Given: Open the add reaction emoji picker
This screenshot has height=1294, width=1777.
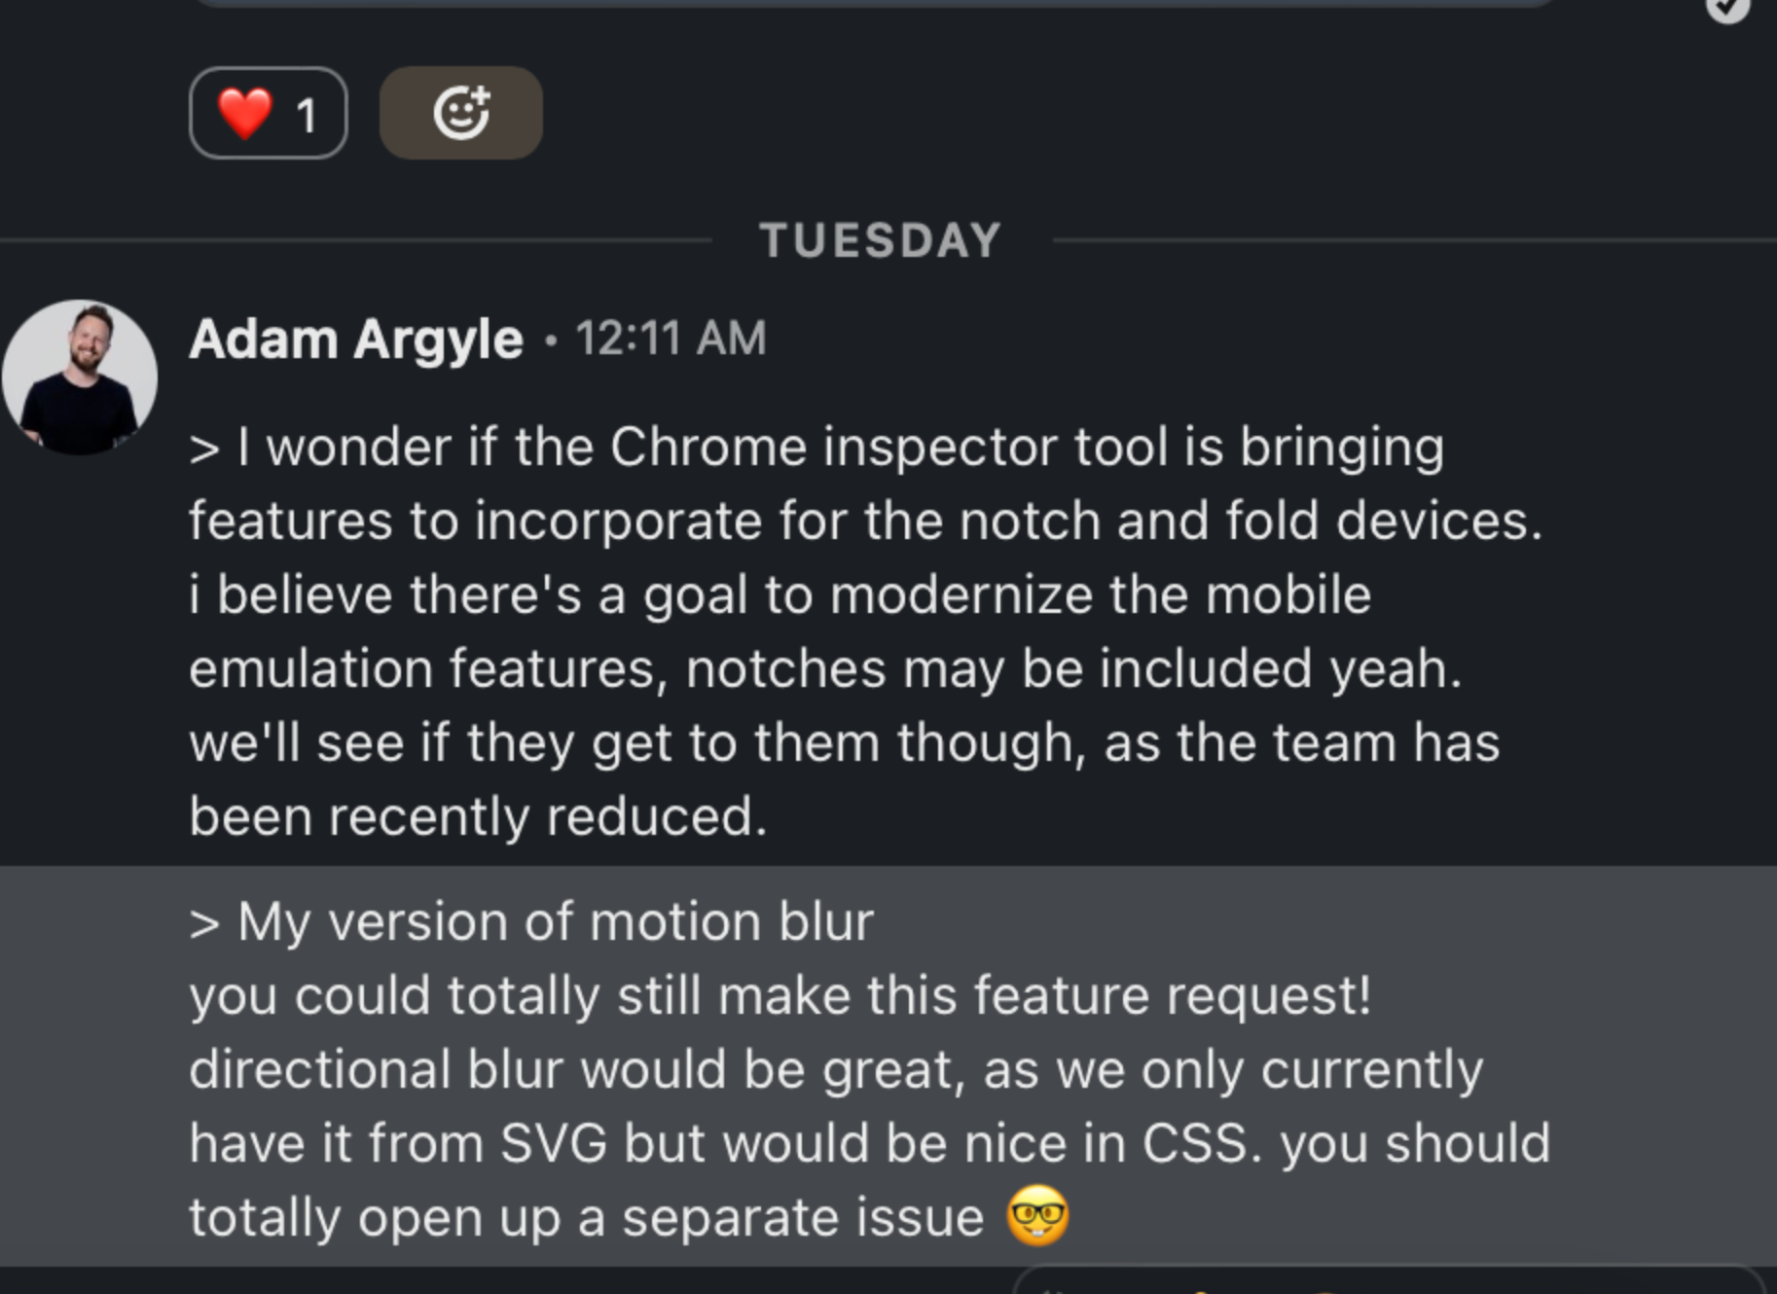Looking at the screenshot, I should click(x=460, y=113).
